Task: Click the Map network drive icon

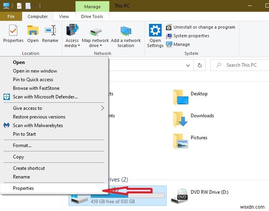Action: [96, 32]
